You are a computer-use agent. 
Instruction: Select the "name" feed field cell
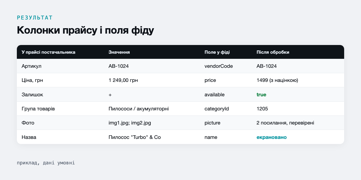point(211,137)
